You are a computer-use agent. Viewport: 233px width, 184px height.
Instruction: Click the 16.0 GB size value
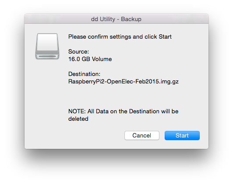(x=79, y=59)
